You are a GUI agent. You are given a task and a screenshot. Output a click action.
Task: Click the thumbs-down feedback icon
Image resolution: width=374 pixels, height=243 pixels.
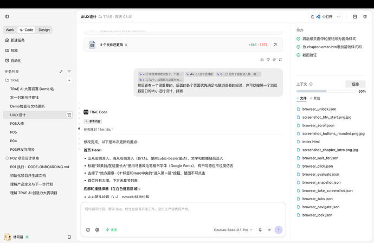coord(268,60)
